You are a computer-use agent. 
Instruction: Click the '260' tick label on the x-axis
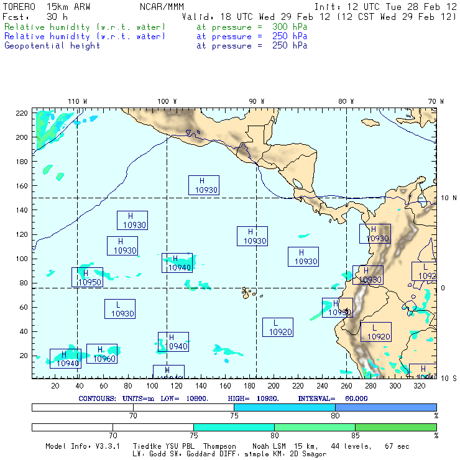(346, 386)
